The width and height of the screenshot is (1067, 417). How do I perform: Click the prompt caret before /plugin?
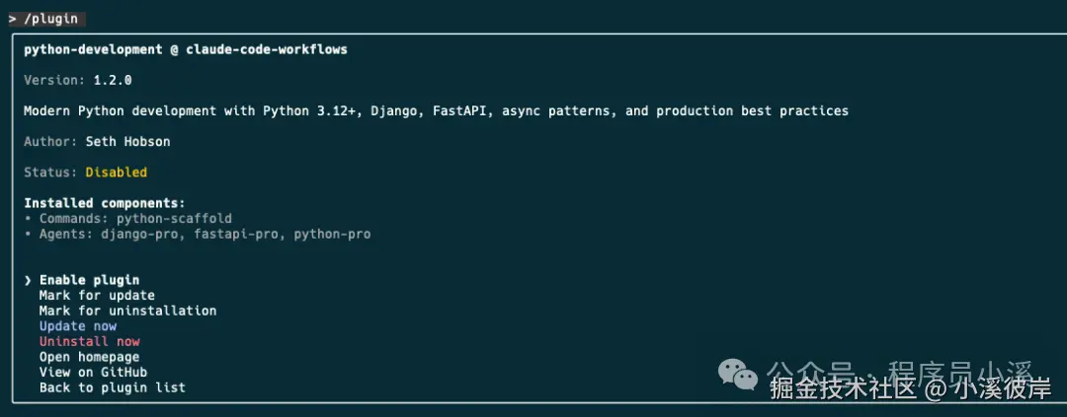[13, 19]
